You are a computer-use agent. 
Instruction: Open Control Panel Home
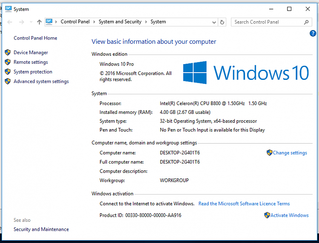(35, 38)
